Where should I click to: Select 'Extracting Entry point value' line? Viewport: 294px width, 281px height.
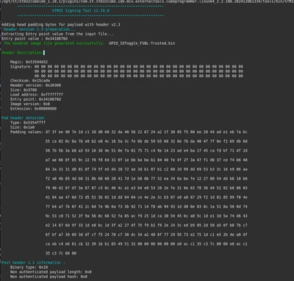(57, 34)
